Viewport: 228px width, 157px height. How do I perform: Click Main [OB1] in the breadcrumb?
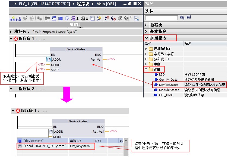[x=106, y=4]
